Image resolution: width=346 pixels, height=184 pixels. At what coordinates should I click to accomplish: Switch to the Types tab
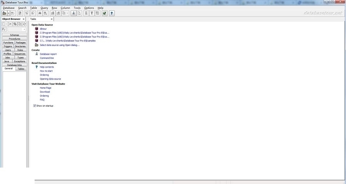tap(20, 57)
